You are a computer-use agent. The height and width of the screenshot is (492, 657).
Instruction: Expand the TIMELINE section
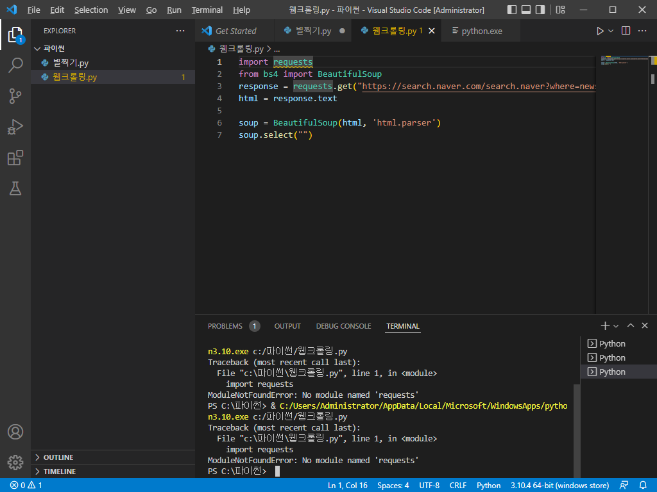coord(113,471)
